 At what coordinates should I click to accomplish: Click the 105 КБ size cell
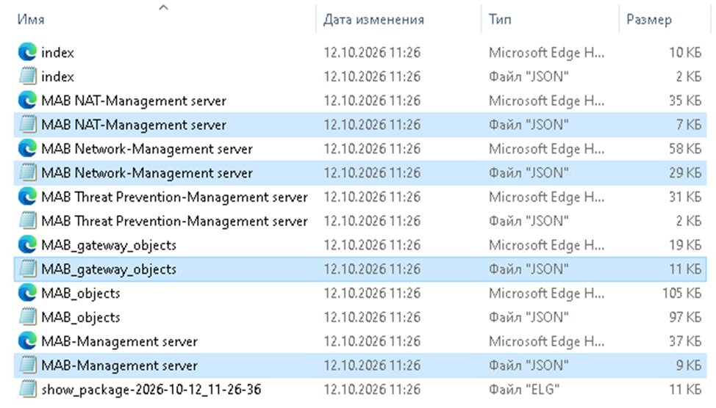(681, 293)
